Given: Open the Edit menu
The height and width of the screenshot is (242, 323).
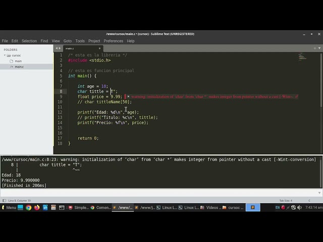Looking at the screenshot, I should click(x=15, y=41).
